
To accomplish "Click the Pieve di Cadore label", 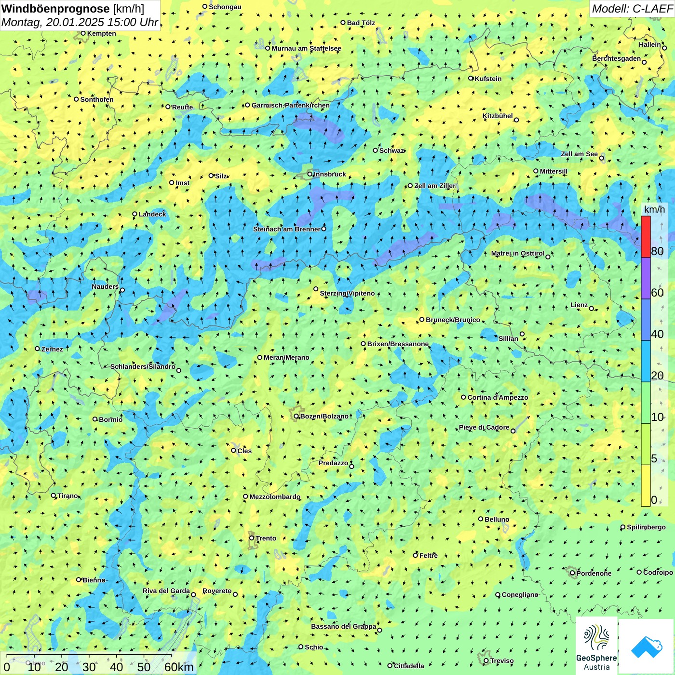I will point(484,427).
